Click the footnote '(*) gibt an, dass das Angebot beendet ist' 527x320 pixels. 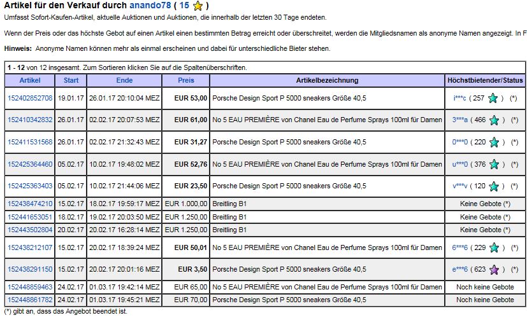click(66, 311)
